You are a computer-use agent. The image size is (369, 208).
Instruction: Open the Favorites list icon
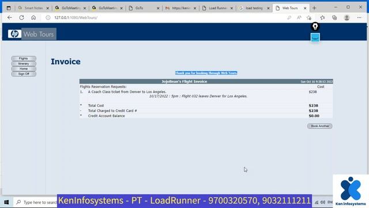[322, 18]
